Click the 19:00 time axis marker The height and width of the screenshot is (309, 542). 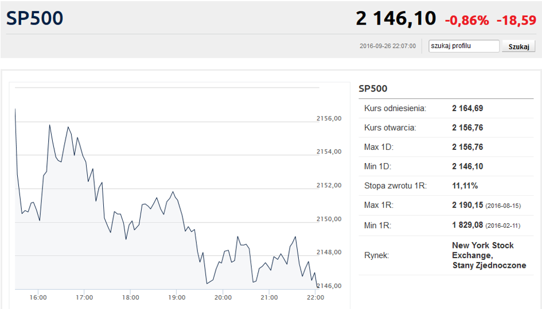point(177,298)
